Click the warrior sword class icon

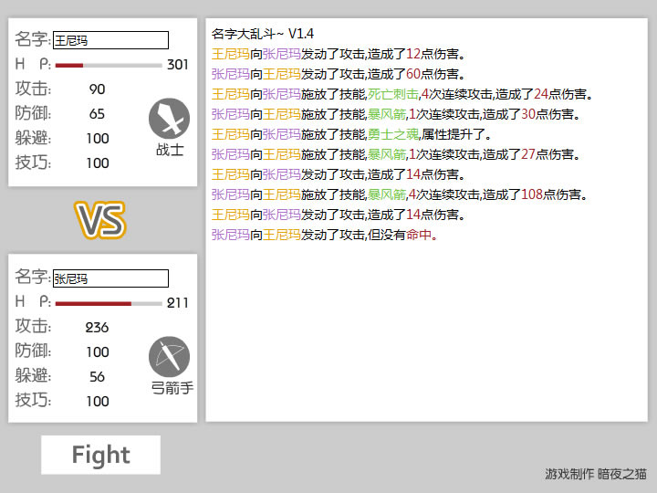(169, 118)
